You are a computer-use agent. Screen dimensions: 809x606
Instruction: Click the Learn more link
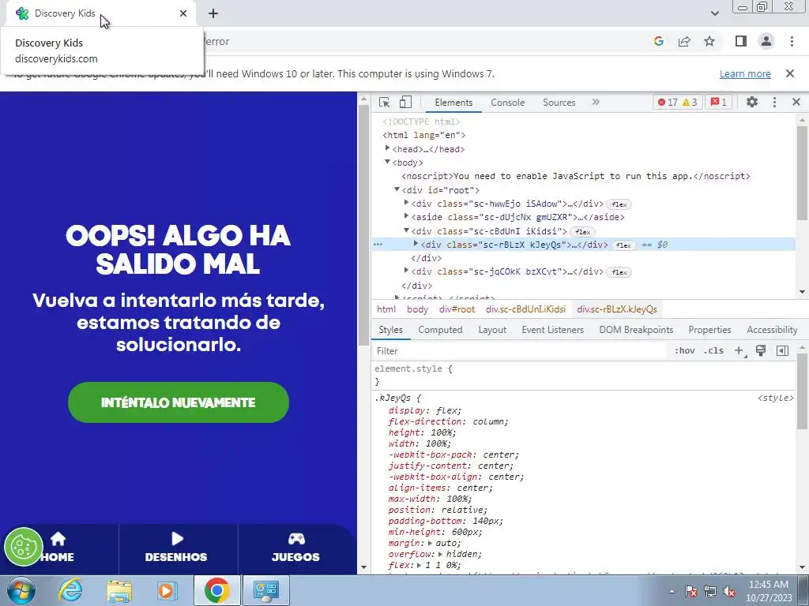pyautogui.click(x=745, y=73)
